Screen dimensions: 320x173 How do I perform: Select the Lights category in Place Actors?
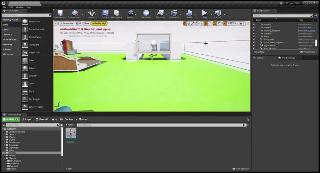click(x=5, y=30)
